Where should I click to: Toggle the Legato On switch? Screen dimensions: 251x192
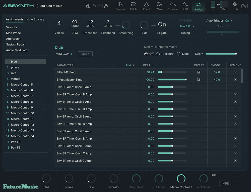[162, 24]
